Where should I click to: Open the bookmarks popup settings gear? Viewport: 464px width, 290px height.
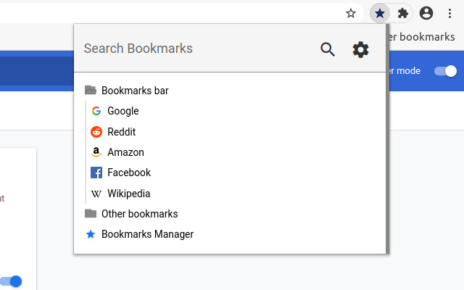[360, 49]
